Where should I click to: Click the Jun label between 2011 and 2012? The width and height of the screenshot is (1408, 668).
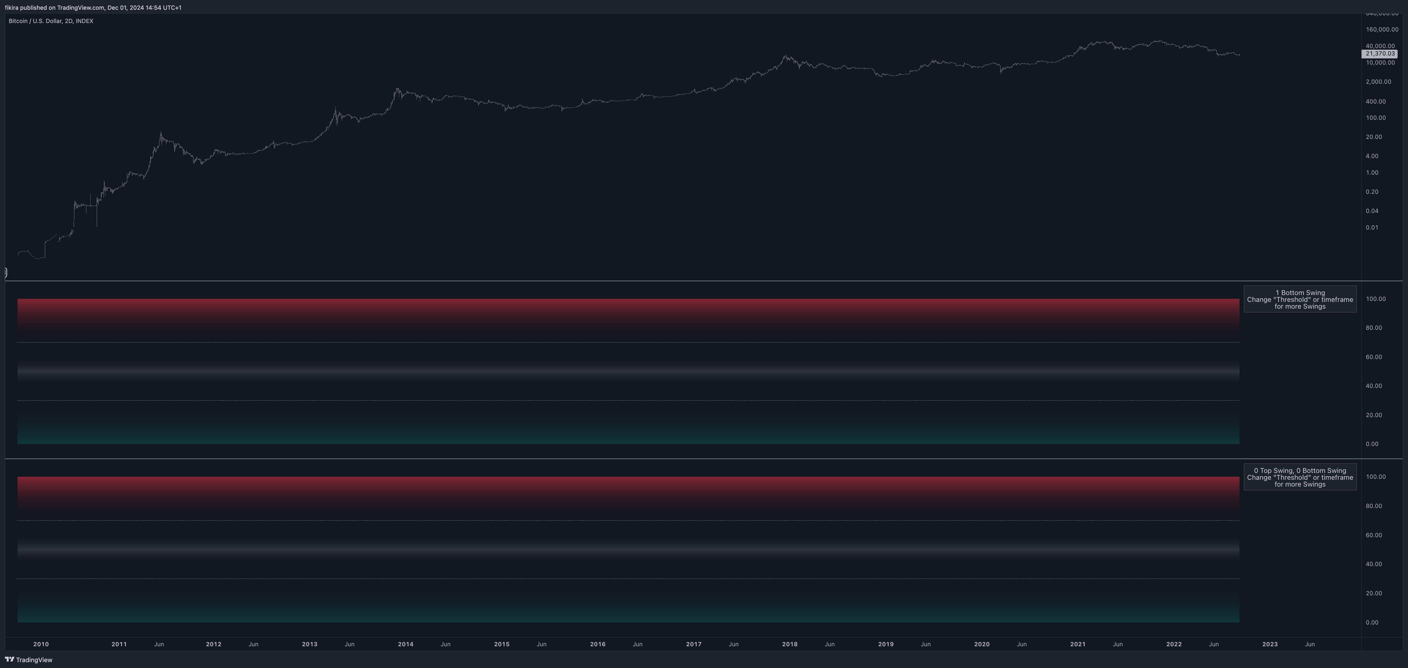coord(159,645)
